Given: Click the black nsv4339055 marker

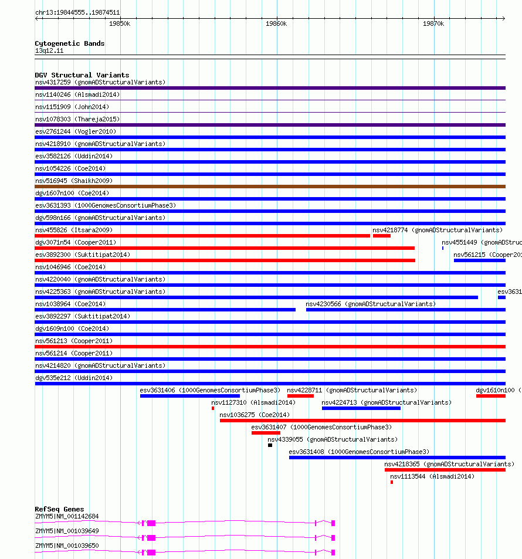Looking at the screenshot, I should click(x=270, y=445).
